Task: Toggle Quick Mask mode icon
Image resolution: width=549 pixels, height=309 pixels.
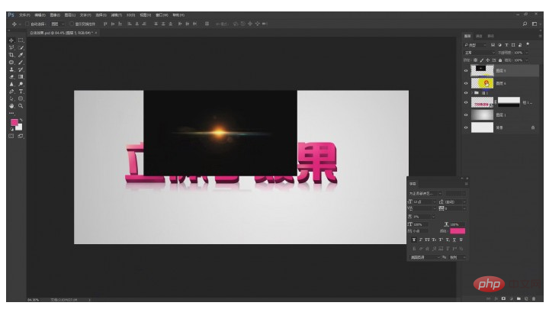Action: [x=11, y=136]
